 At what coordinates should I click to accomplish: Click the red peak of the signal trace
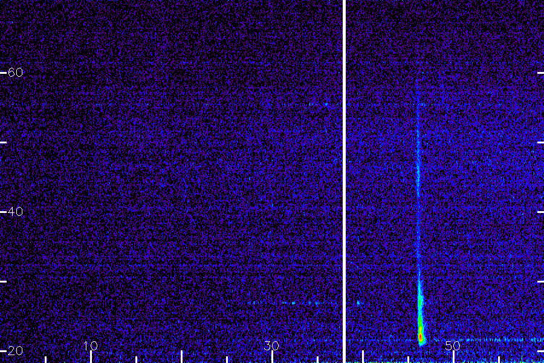[x=421, y=336]
